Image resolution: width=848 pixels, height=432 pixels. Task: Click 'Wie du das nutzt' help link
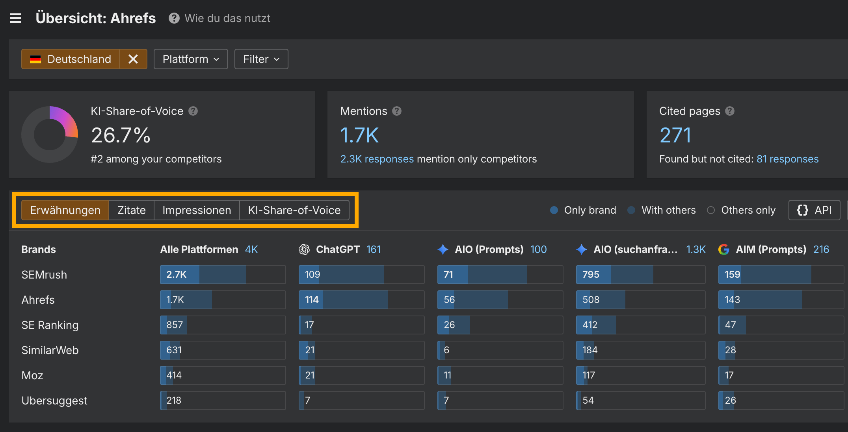click(x=227, y=18)
